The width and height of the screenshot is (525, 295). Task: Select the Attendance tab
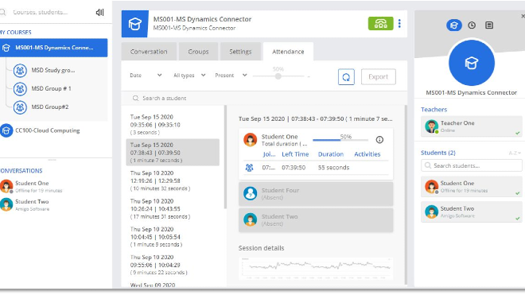[x=288, y=52]
